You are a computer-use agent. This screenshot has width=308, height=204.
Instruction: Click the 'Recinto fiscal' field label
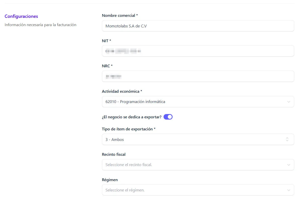(x=114, y=155)
